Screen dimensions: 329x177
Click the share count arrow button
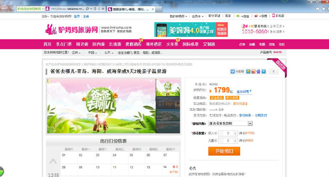[x=273, y=72]
